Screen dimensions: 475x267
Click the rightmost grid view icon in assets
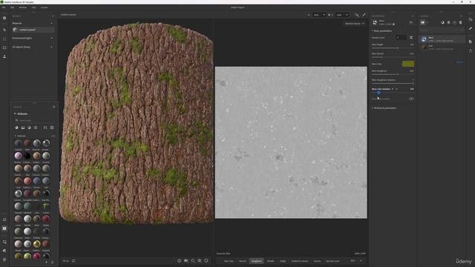tap(52, 128)
